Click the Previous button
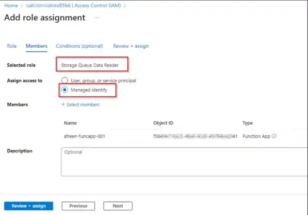This screenshot has width=308, height=215. coord(78,206)
